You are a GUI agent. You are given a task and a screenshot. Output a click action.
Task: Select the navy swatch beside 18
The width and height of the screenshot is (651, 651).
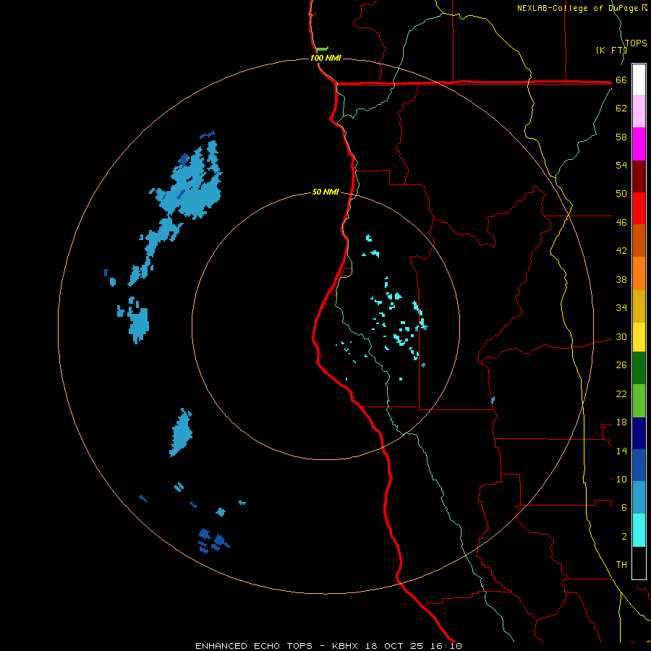(639, 433)
